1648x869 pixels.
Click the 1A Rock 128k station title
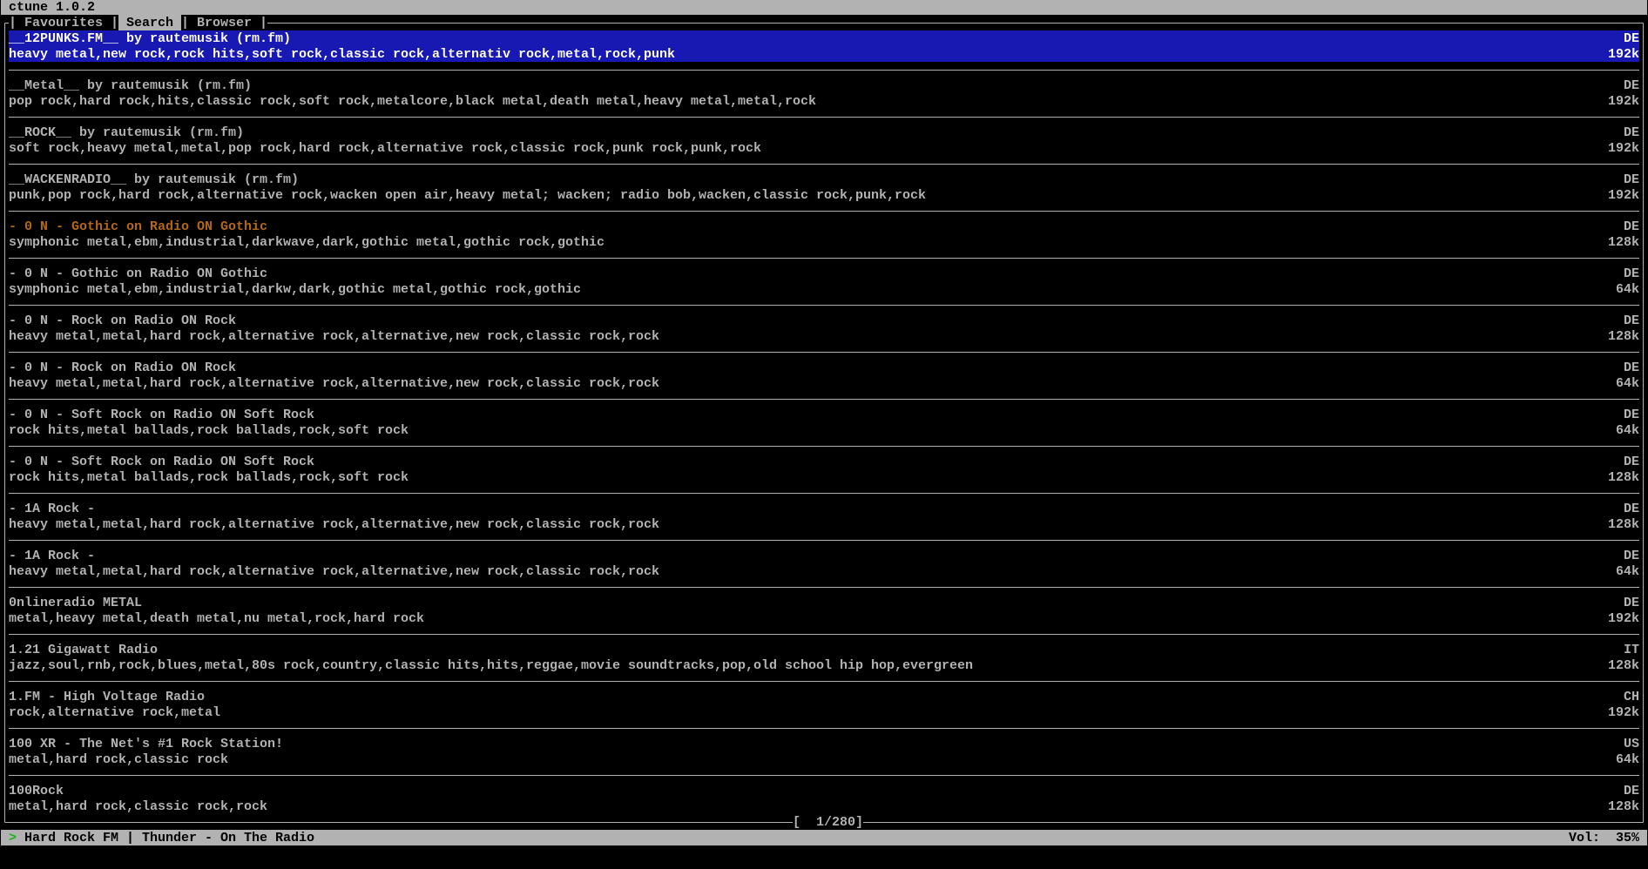(x=51, y=509)
